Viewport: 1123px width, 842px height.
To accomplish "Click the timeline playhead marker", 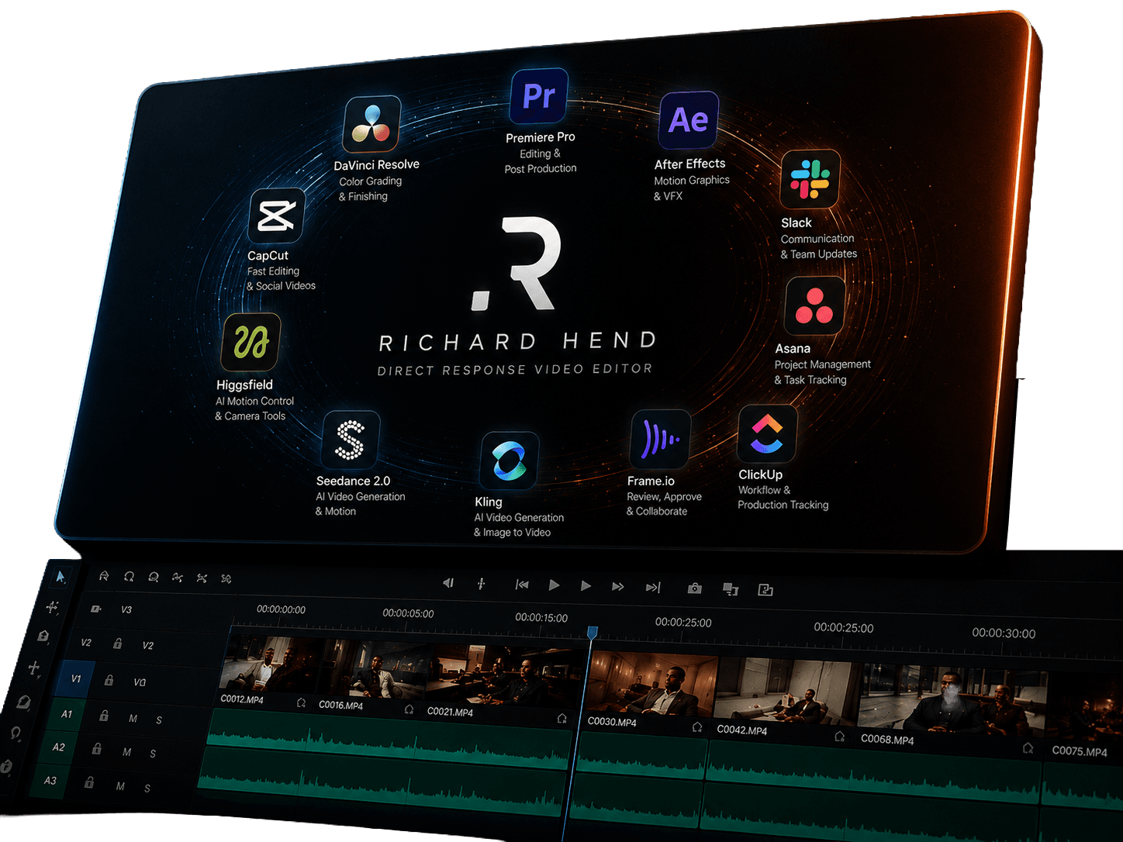I will click(x=593, y=633).
